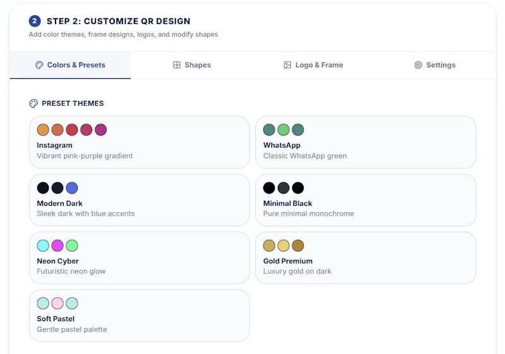Image resolution: width=505 pixels, height=354 pixels.
Task: Open the Logo & Frame tab
Action: click(x=313, y=65)
